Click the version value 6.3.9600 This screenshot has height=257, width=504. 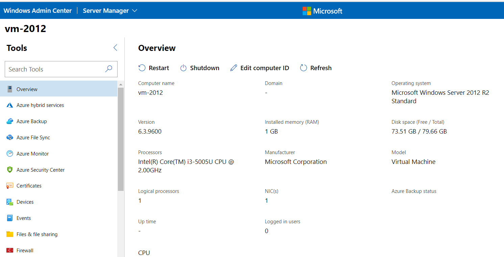tap(150, 132)
